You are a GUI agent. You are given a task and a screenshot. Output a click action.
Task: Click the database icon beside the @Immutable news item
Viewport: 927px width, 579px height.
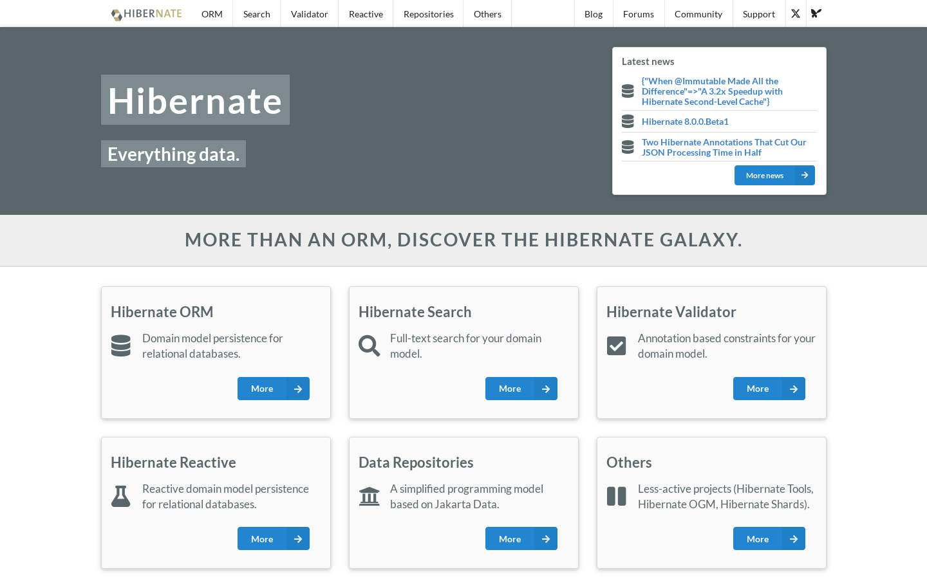click(628, 91)
